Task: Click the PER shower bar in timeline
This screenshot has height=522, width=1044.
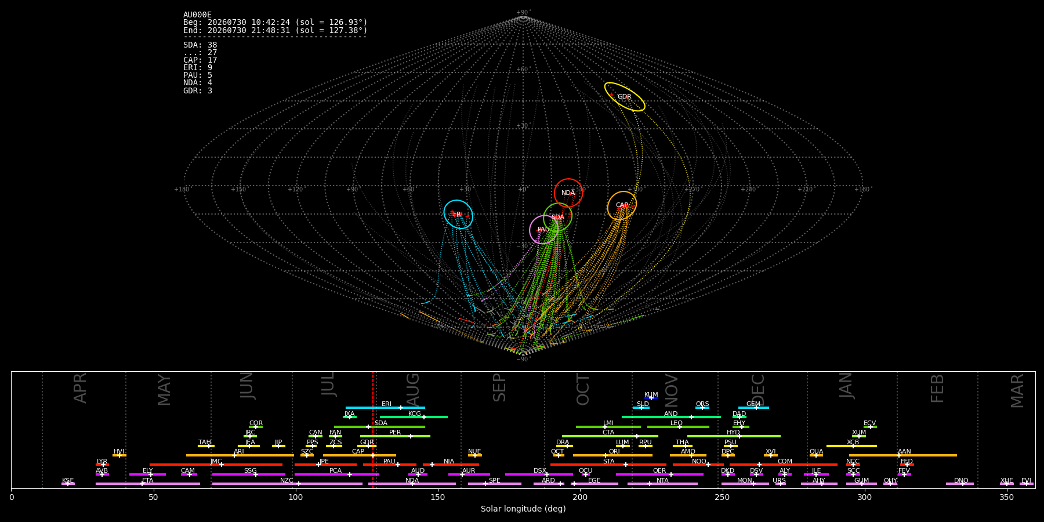Action: click(395, 436)
